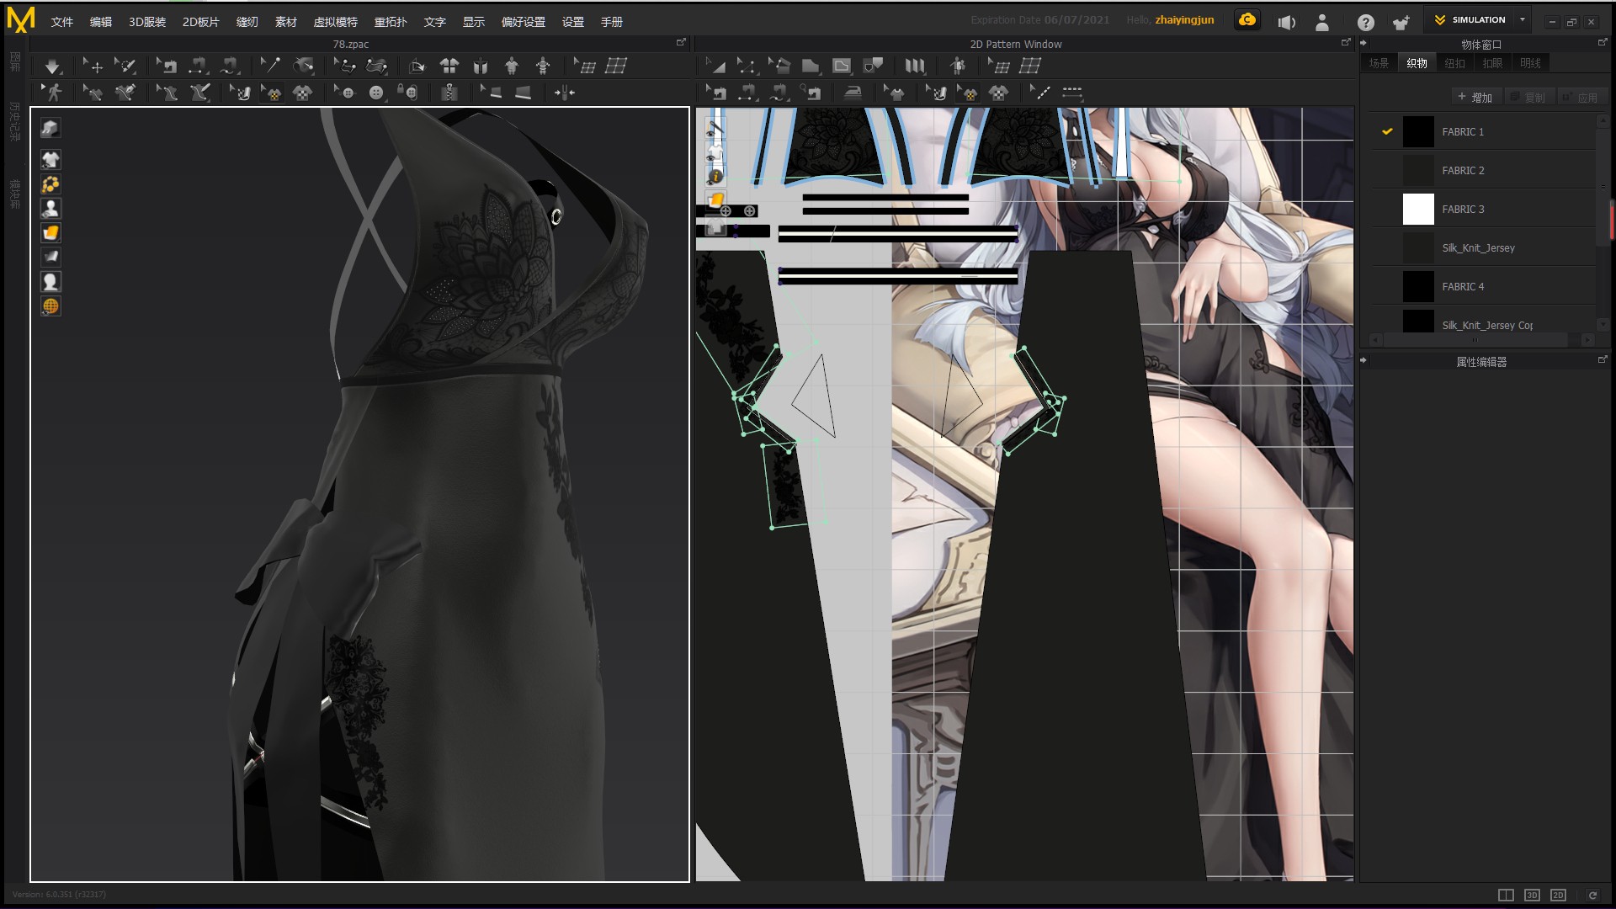Open the 3D服装 menu
The image size is (1616, 909).
[x=146, y=22]
